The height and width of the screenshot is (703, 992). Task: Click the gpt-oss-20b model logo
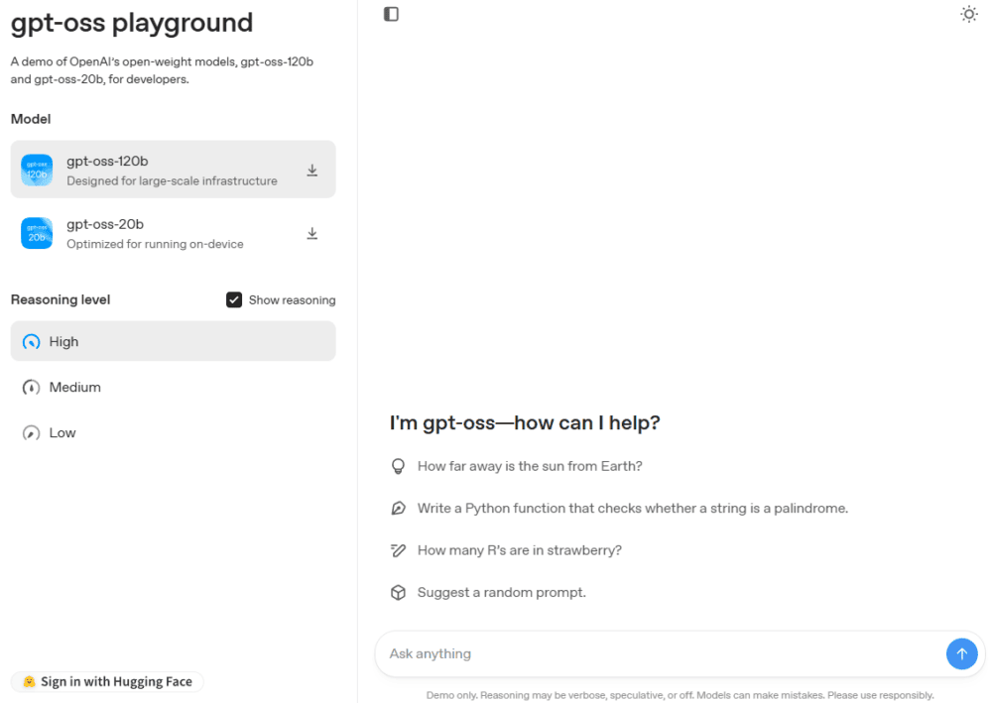click(37, 233)
